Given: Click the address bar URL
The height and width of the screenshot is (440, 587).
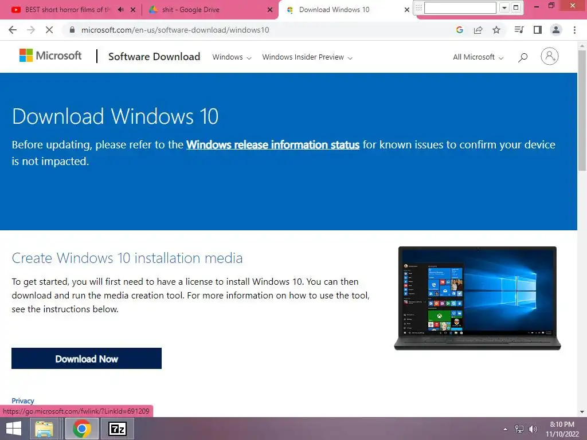Looking at the screenshot, I should tap(175, 30).
